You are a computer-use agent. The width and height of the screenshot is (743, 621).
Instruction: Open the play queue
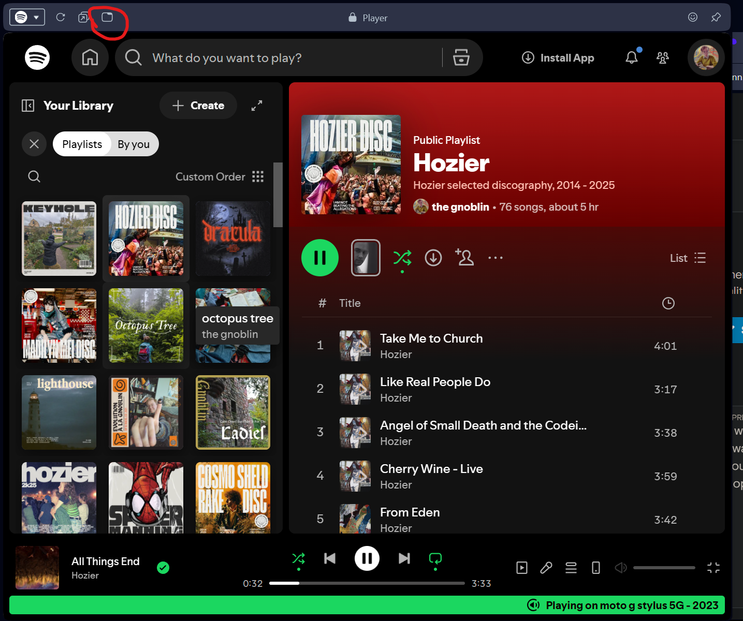click(571, 568)
